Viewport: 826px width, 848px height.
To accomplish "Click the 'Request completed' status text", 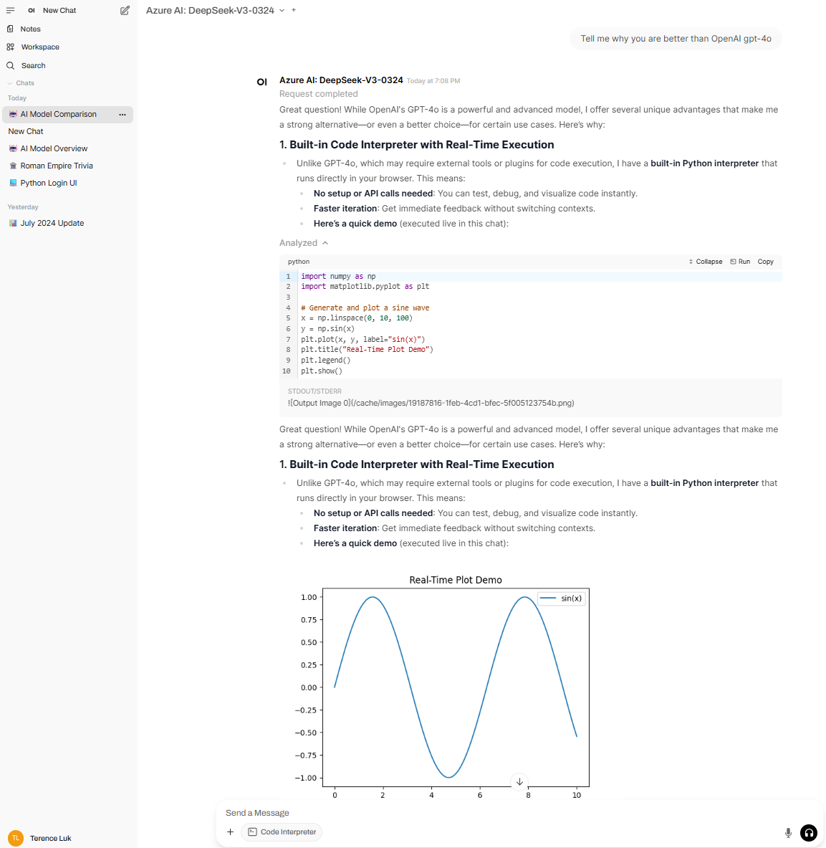I will pos(318,94).
